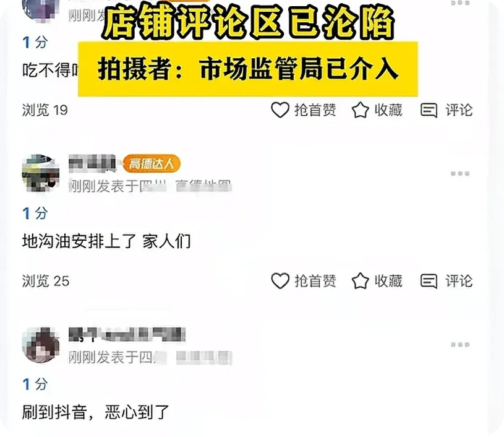This screenshot has width=504, height=437.
Task: Click 1 分 rating on 刷到抖音 review
Action: click(35, 384)
